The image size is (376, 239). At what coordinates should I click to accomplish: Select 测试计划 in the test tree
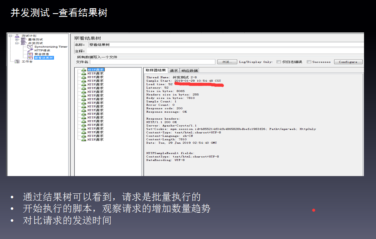click(29, 36)
